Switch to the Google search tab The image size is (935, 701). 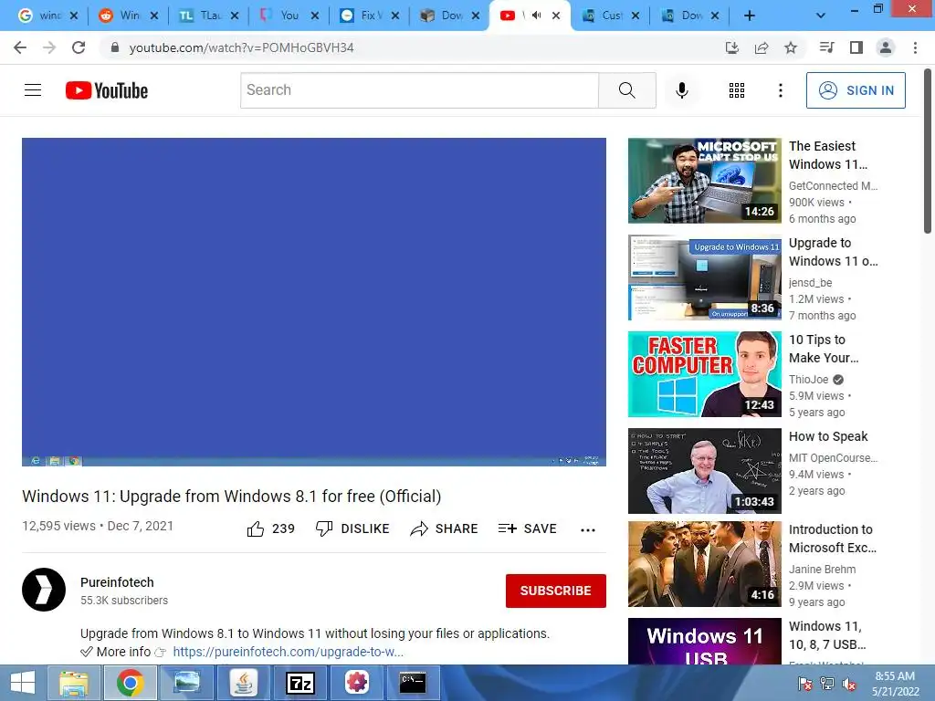pos(47,16)
